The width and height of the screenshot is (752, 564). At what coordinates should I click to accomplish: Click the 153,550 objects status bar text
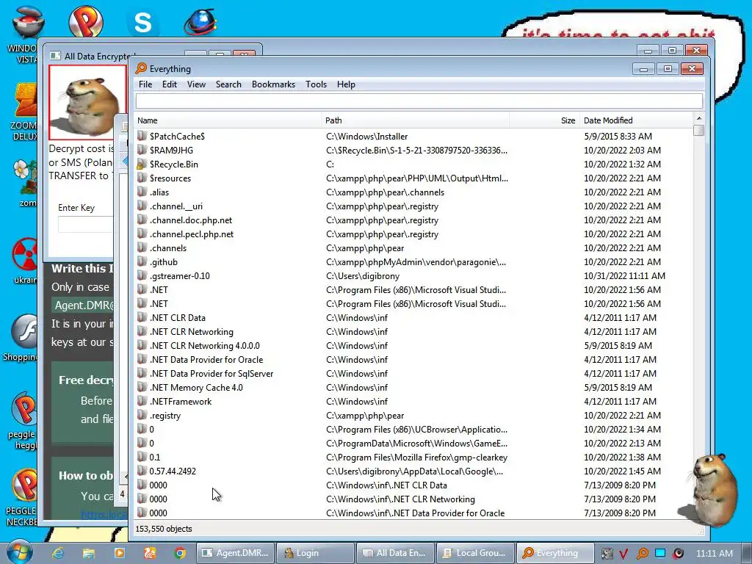164,529
